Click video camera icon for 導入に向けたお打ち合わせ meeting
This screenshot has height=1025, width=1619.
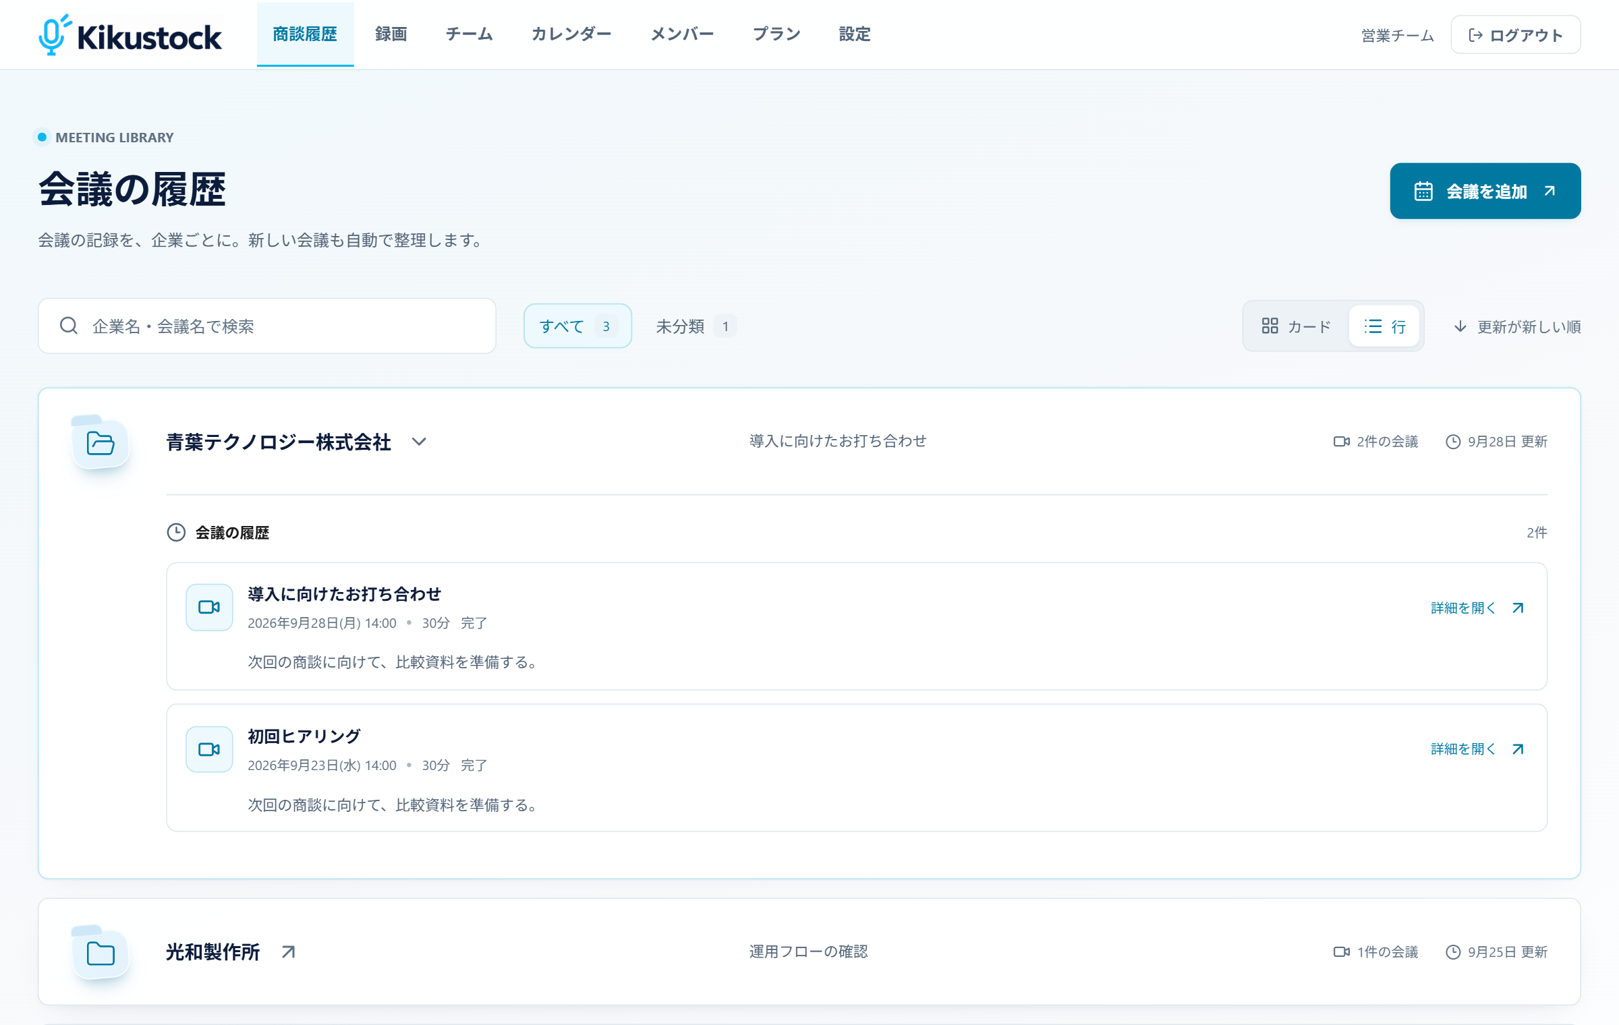[209, 607]
